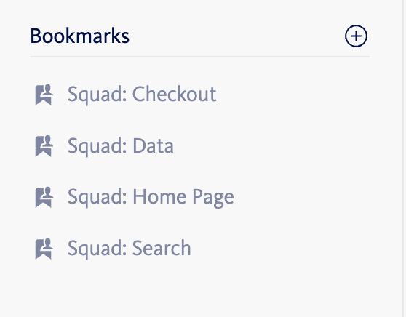Viewport: 406px width, 317px height.
Task: Click the word Squad in Checkout entry
Action: (95, 95)
